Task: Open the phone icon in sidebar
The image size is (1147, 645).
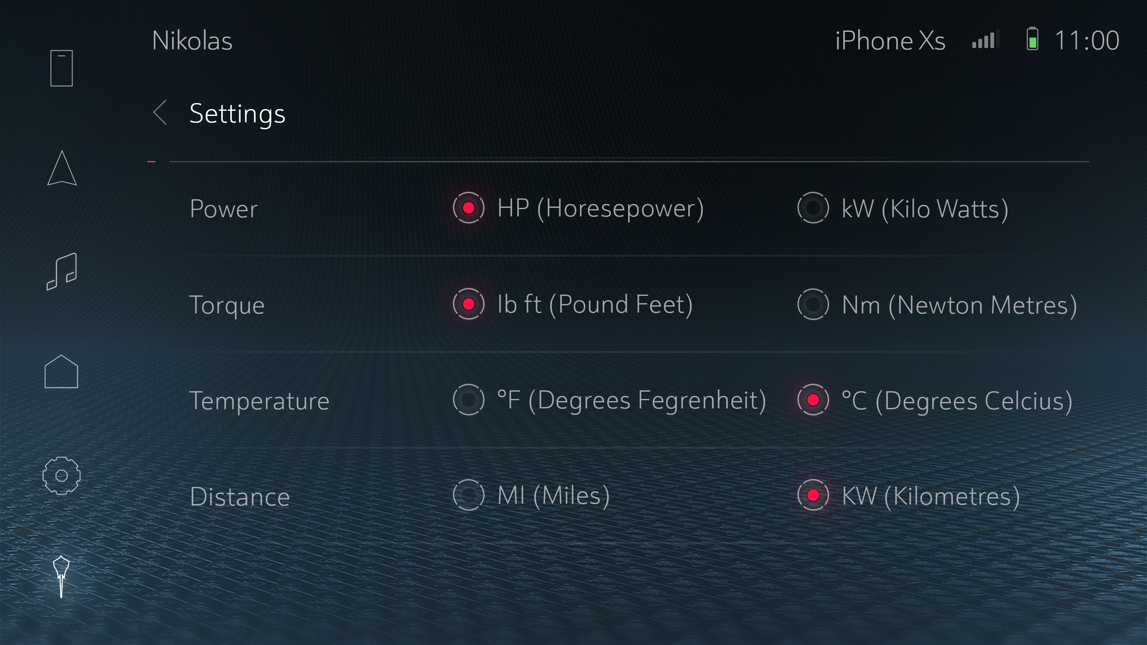Action: tap(61, 68)
